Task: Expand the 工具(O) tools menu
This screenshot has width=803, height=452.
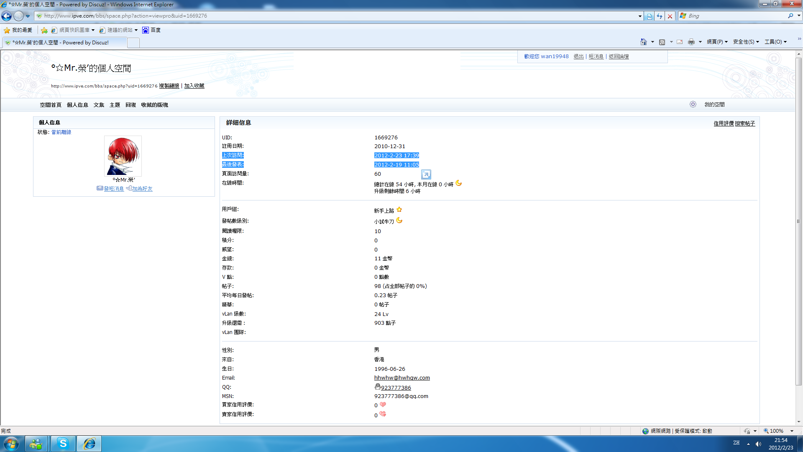Action: point(775,42)
